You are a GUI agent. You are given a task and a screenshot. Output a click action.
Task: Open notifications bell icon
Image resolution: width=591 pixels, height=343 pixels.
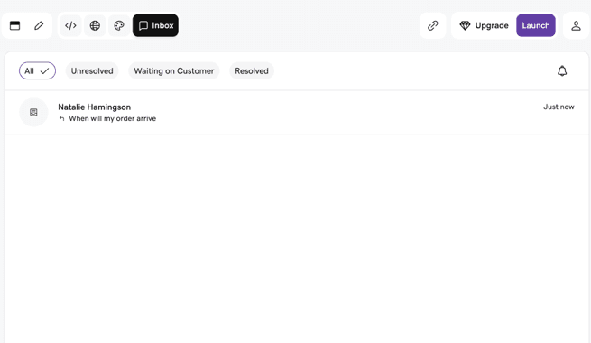tap(562, 71)
